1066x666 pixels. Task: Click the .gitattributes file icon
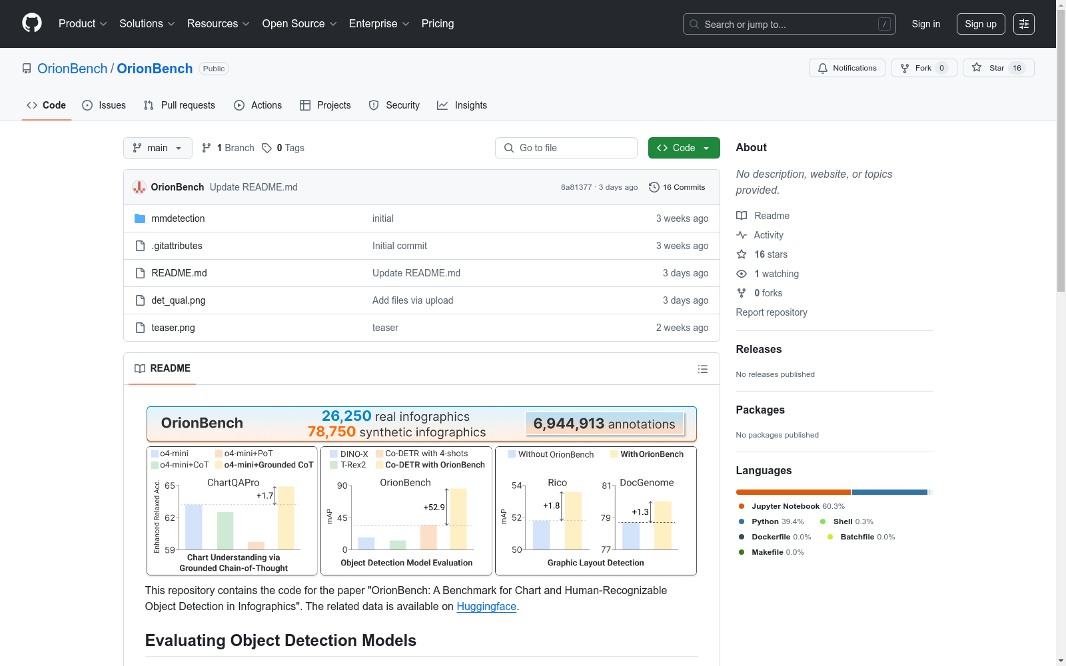[x=140, y=246]
